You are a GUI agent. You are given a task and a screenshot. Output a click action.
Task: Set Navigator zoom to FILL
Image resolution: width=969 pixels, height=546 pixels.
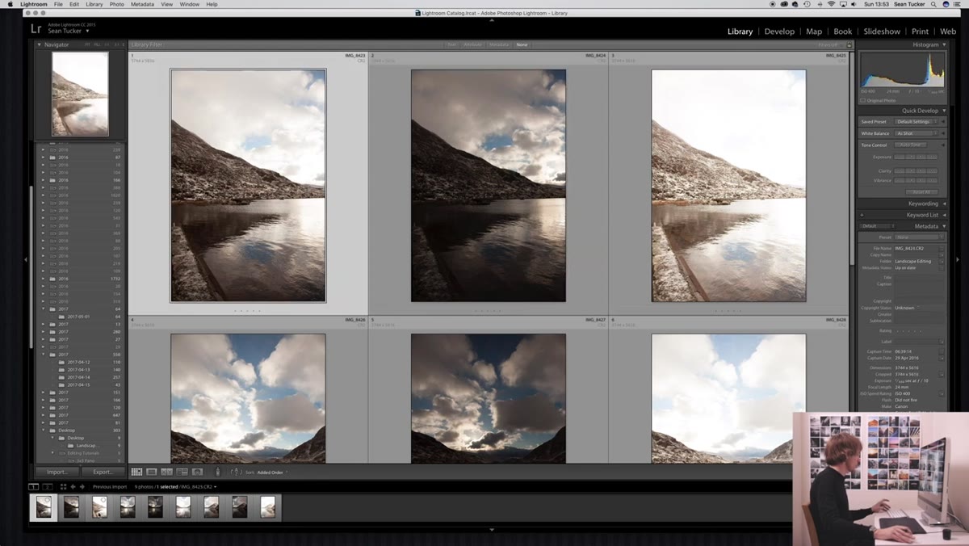[97, 44]
